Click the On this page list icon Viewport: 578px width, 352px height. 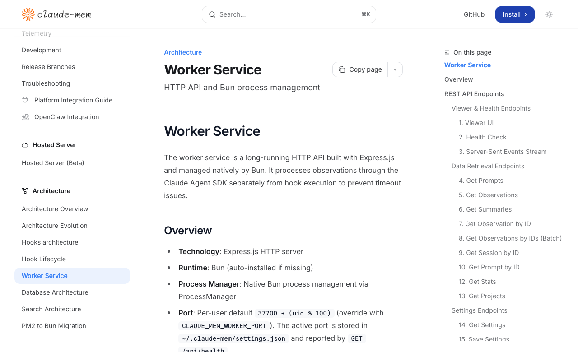[447, 52]
